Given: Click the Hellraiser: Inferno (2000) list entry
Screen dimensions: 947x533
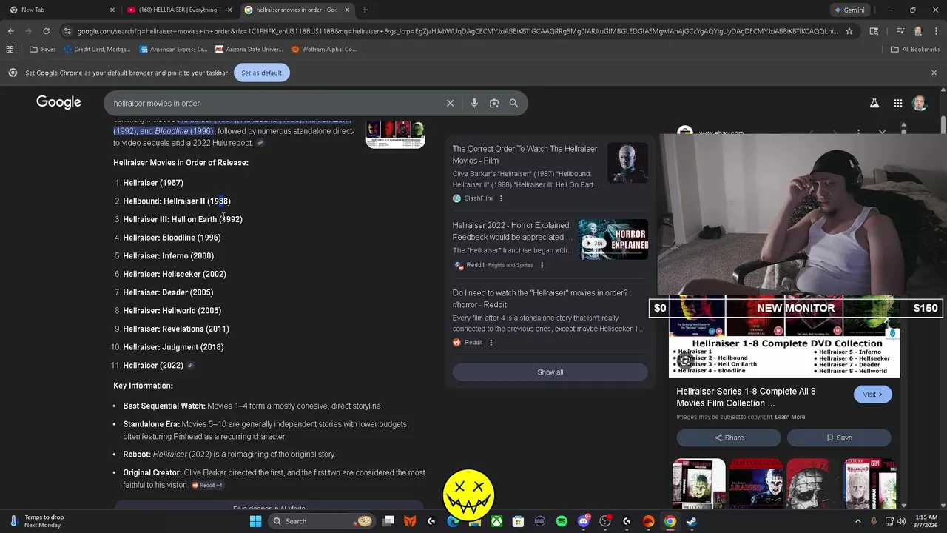Looking at the screenshot, I should point(168,255).
